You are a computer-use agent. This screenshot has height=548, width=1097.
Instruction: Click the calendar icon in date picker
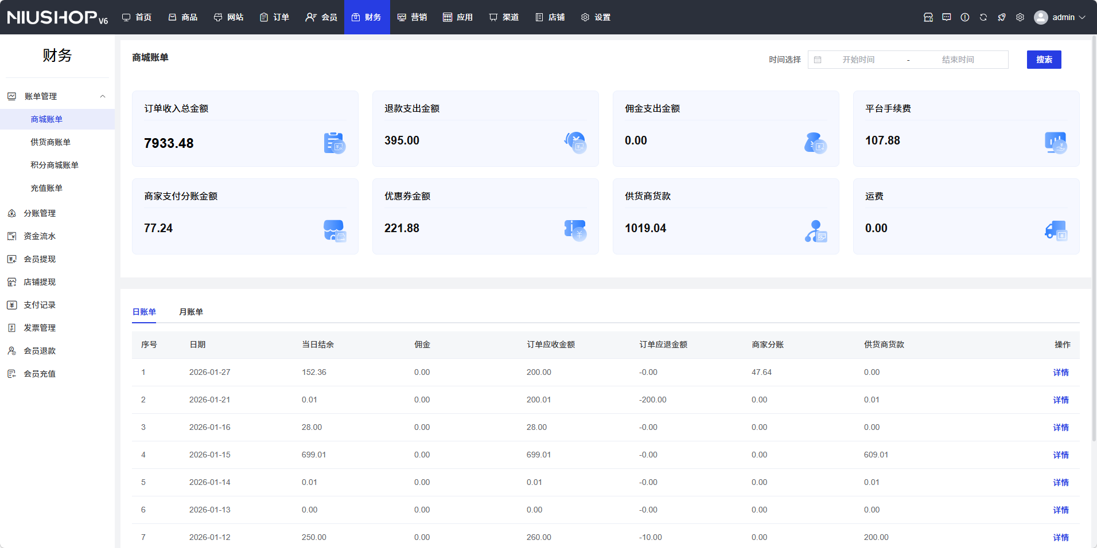click(818, 60)
